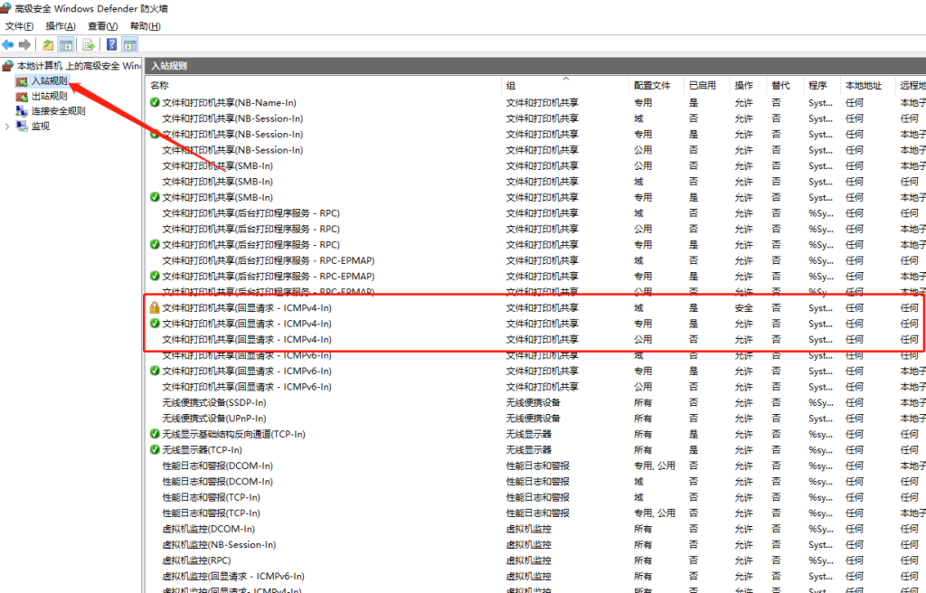Select the 虚拟机监控(RPC) rule

click(196, 560)
